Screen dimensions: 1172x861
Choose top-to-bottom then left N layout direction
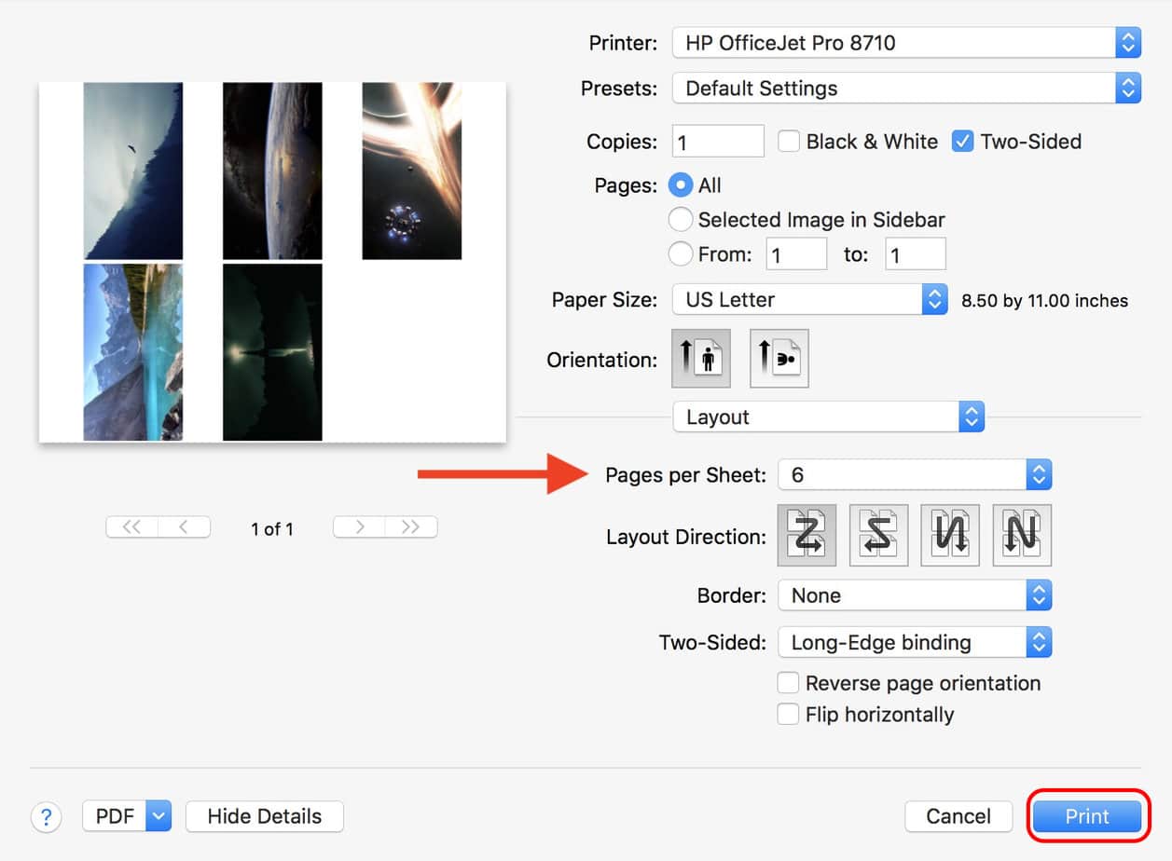click(x=1022, y=536)
